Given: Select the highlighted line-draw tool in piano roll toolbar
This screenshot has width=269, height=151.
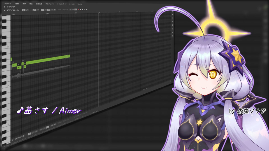Looking at the screenshot, I should click(x=34, y=10).
